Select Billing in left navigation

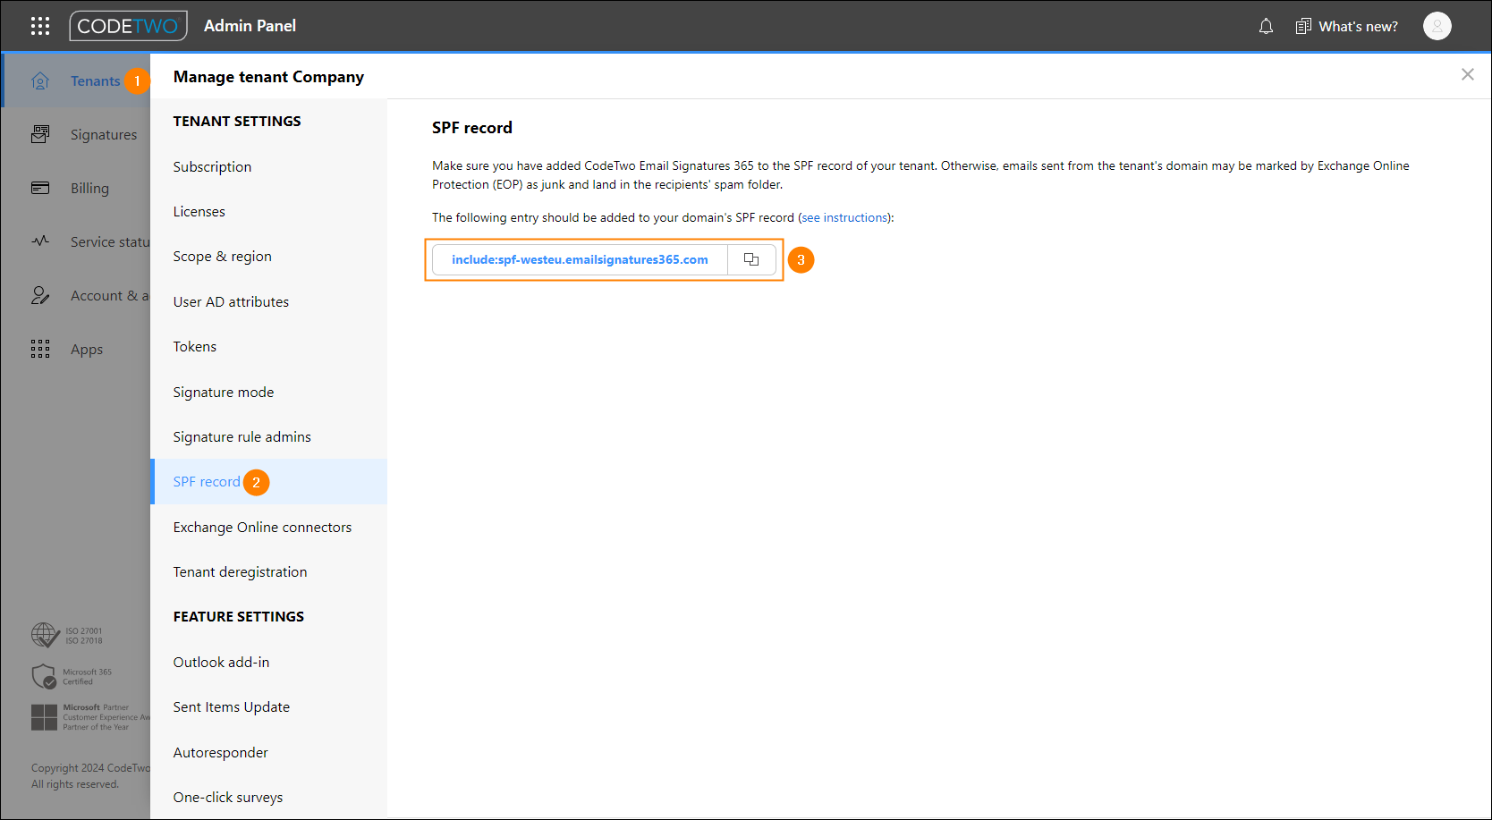(x=89, y=188)
